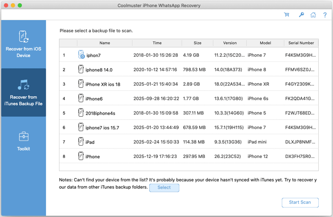
Task: Click the iTunes music note icon
Action: [23, 85]
